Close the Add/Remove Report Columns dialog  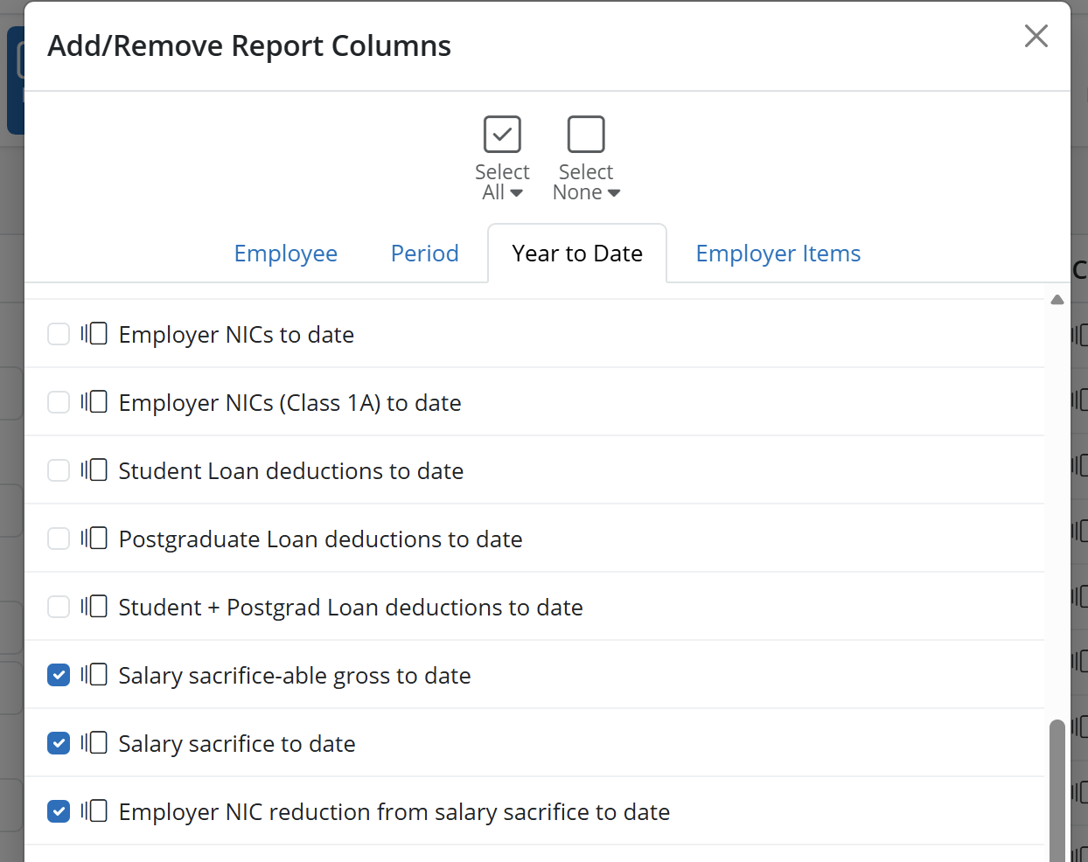click(1036, 36)
